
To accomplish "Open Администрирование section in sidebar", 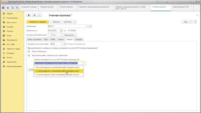I will (14, 66).
